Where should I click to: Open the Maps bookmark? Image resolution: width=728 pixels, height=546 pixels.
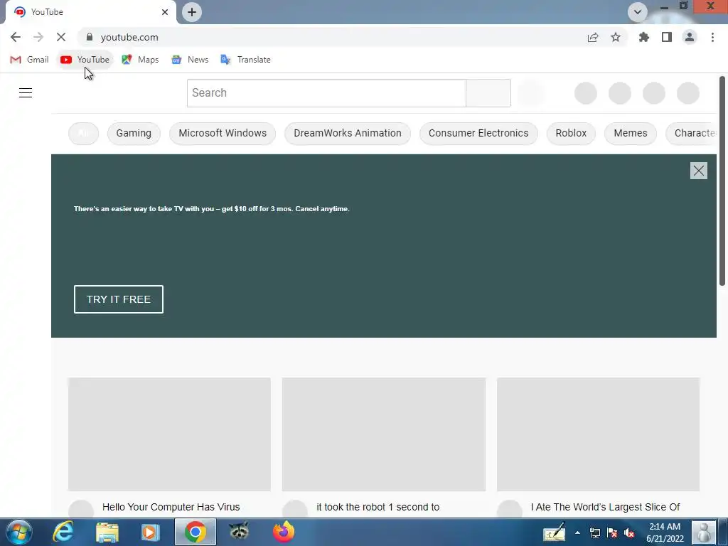140,60
